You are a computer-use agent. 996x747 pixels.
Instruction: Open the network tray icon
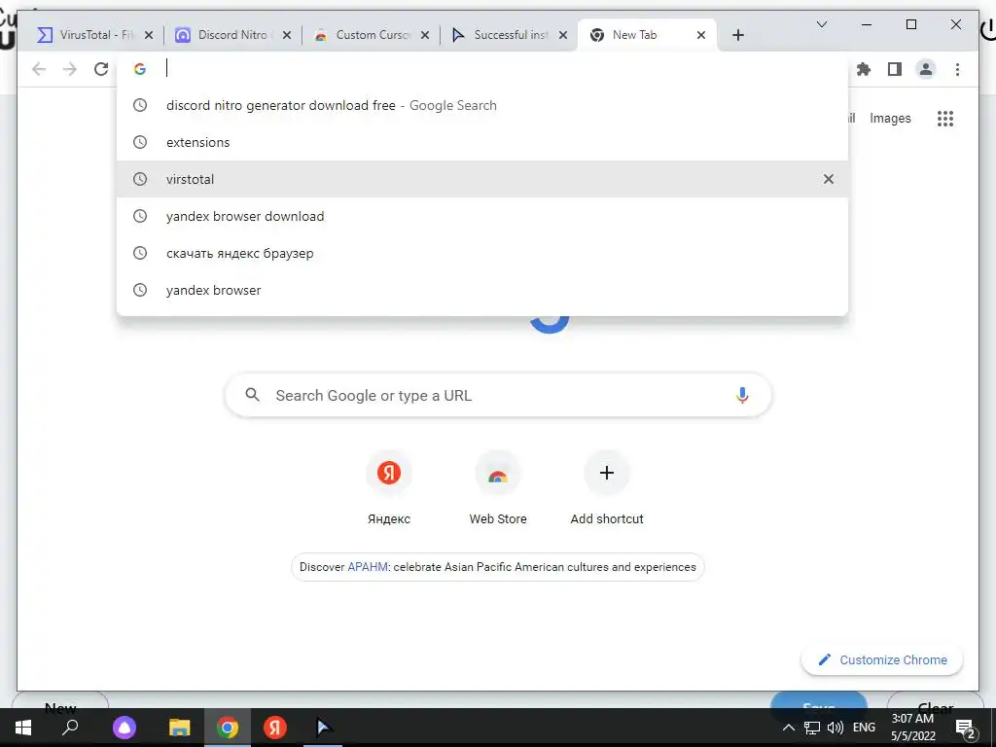[812, 728]
